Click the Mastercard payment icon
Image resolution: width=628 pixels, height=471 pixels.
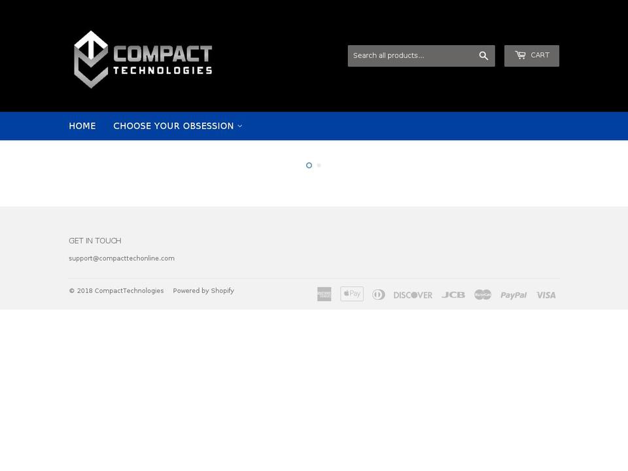(483, 295)
